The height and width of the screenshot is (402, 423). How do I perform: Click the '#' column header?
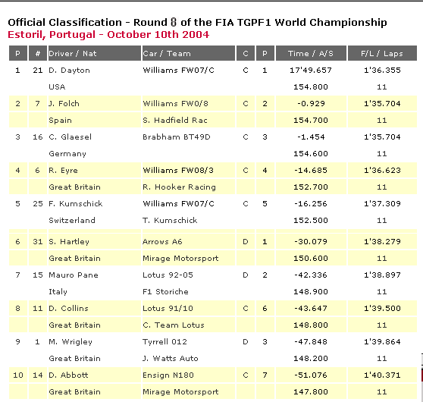point(38,53)
